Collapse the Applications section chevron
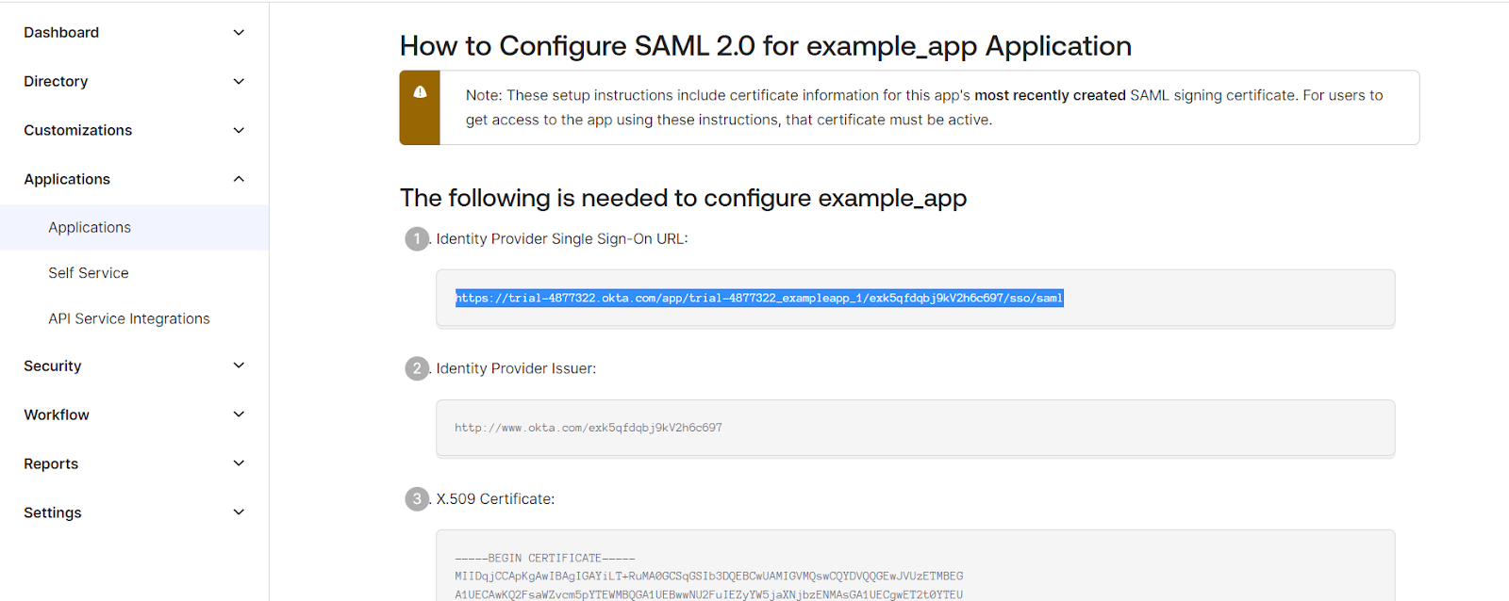The image size is (1509, 601). (x=239, y=179)
